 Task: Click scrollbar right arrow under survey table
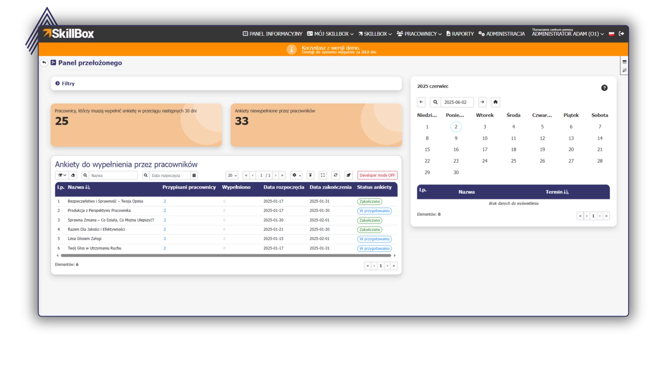tap(395, 256)
